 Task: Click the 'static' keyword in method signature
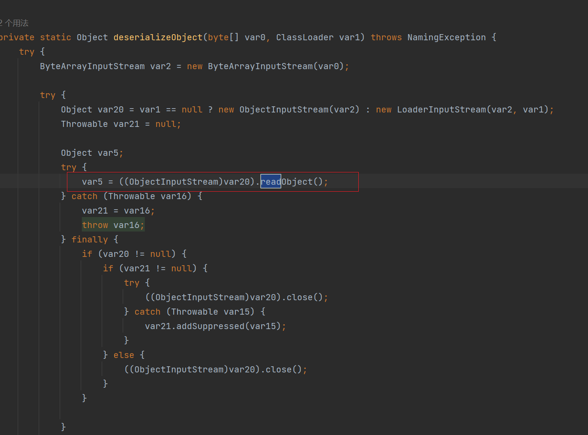pyautogui.click(x=56, y=38)
